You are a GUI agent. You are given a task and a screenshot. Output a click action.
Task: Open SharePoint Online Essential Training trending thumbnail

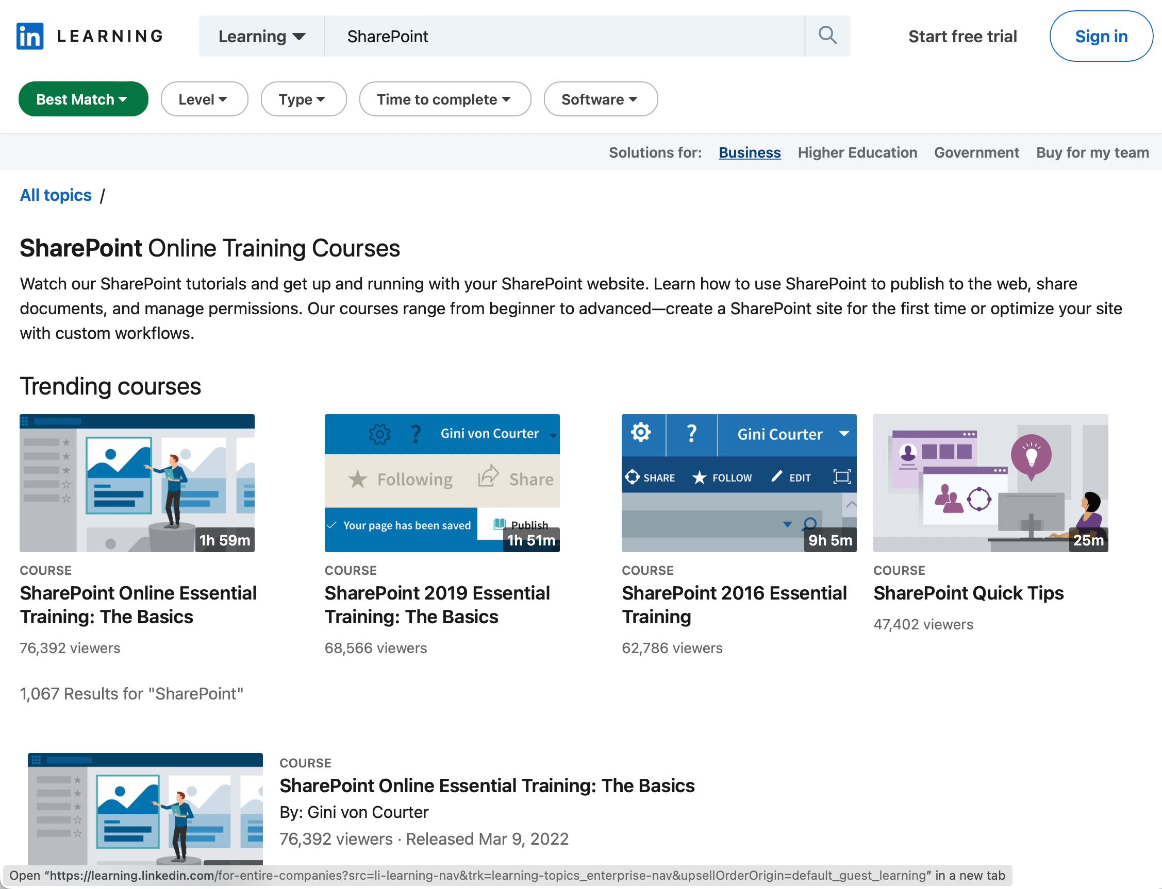point(137,483)
